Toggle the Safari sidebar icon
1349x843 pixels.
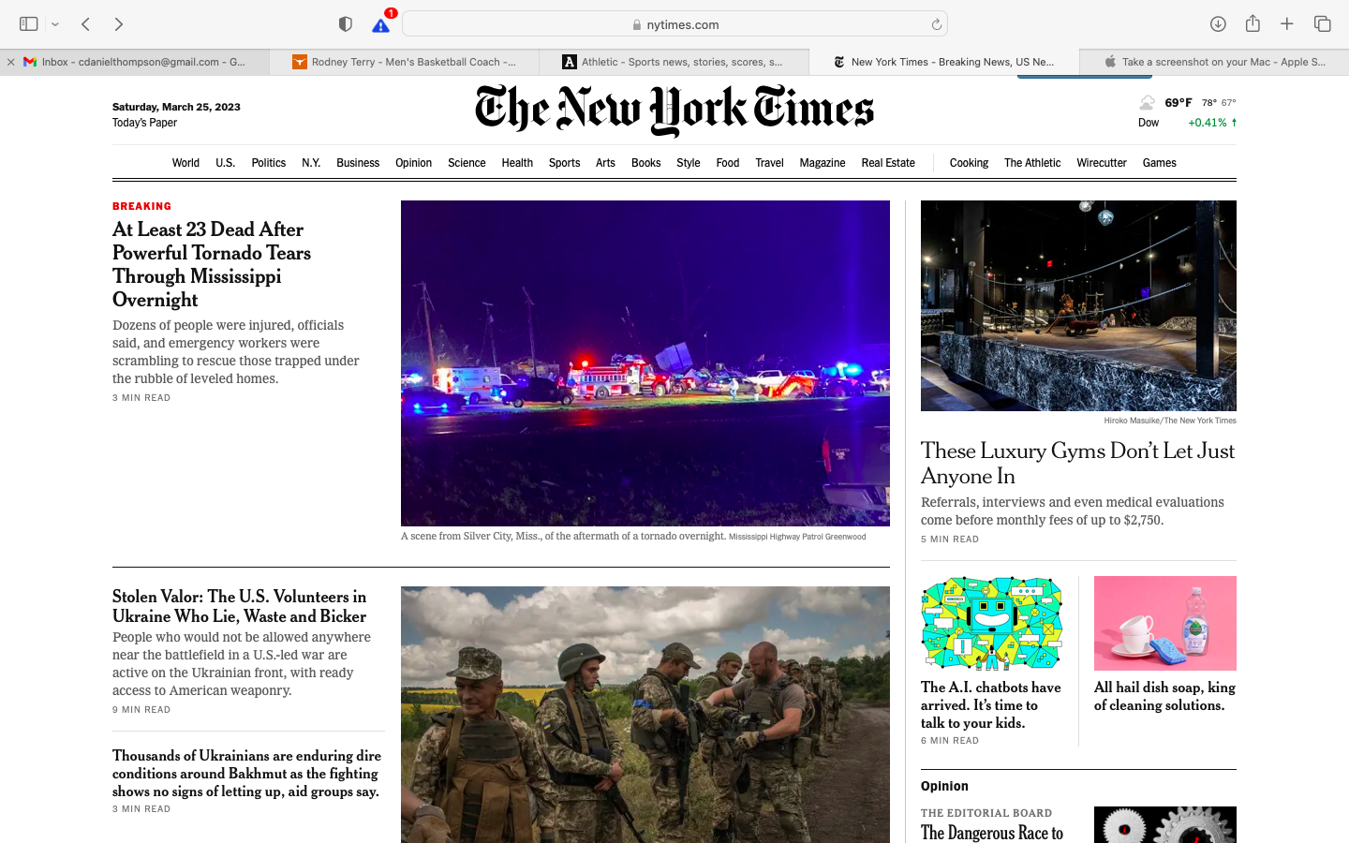click(x=28, y=24)
